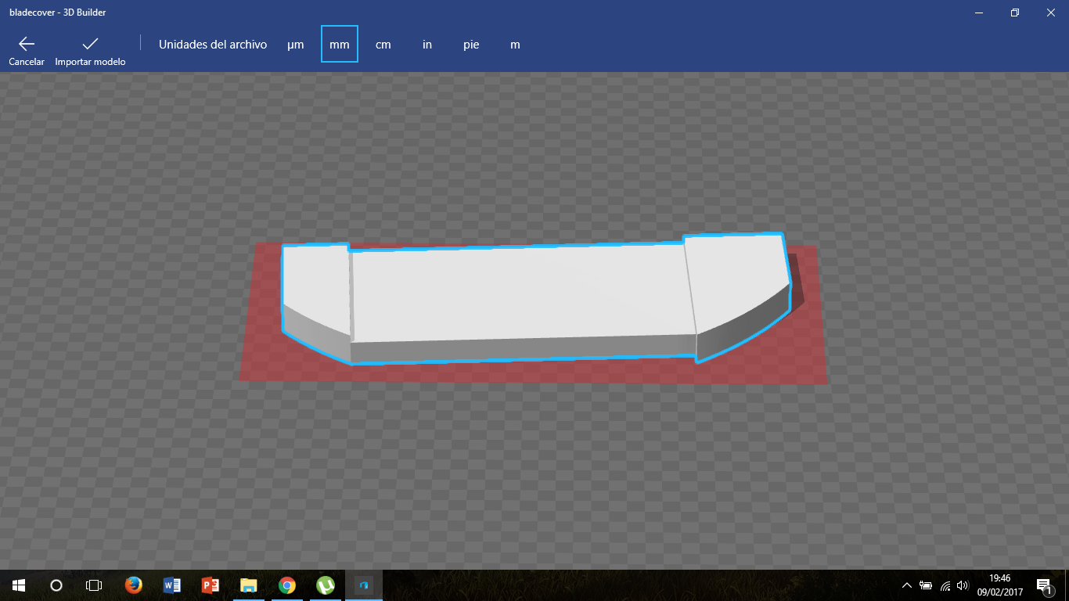Open uTorrent from the taskbar

[325, 585]
